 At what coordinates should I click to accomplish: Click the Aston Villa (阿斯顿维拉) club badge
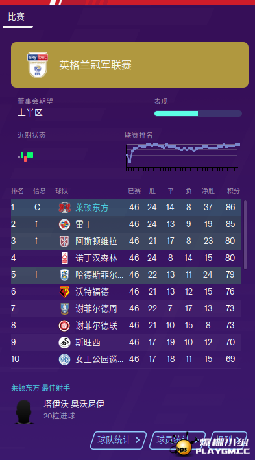(64, 241)
